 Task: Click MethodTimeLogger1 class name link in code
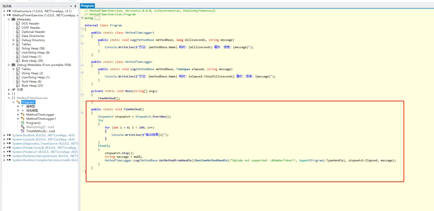click(139, 33)
